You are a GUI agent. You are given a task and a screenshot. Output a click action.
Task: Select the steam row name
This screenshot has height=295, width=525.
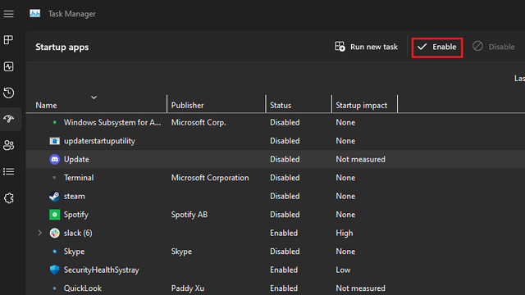tap(75, 196)
